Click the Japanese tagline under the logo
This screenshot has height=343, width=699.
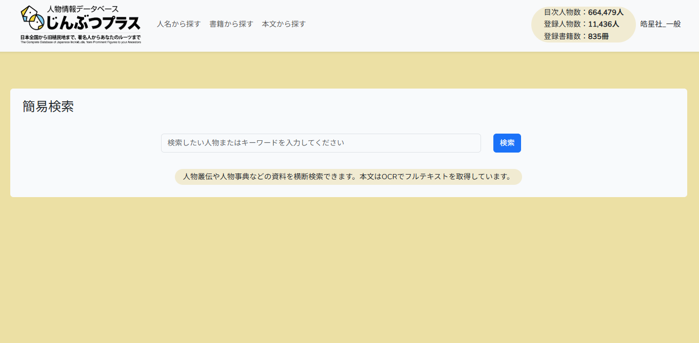[81, 37]
